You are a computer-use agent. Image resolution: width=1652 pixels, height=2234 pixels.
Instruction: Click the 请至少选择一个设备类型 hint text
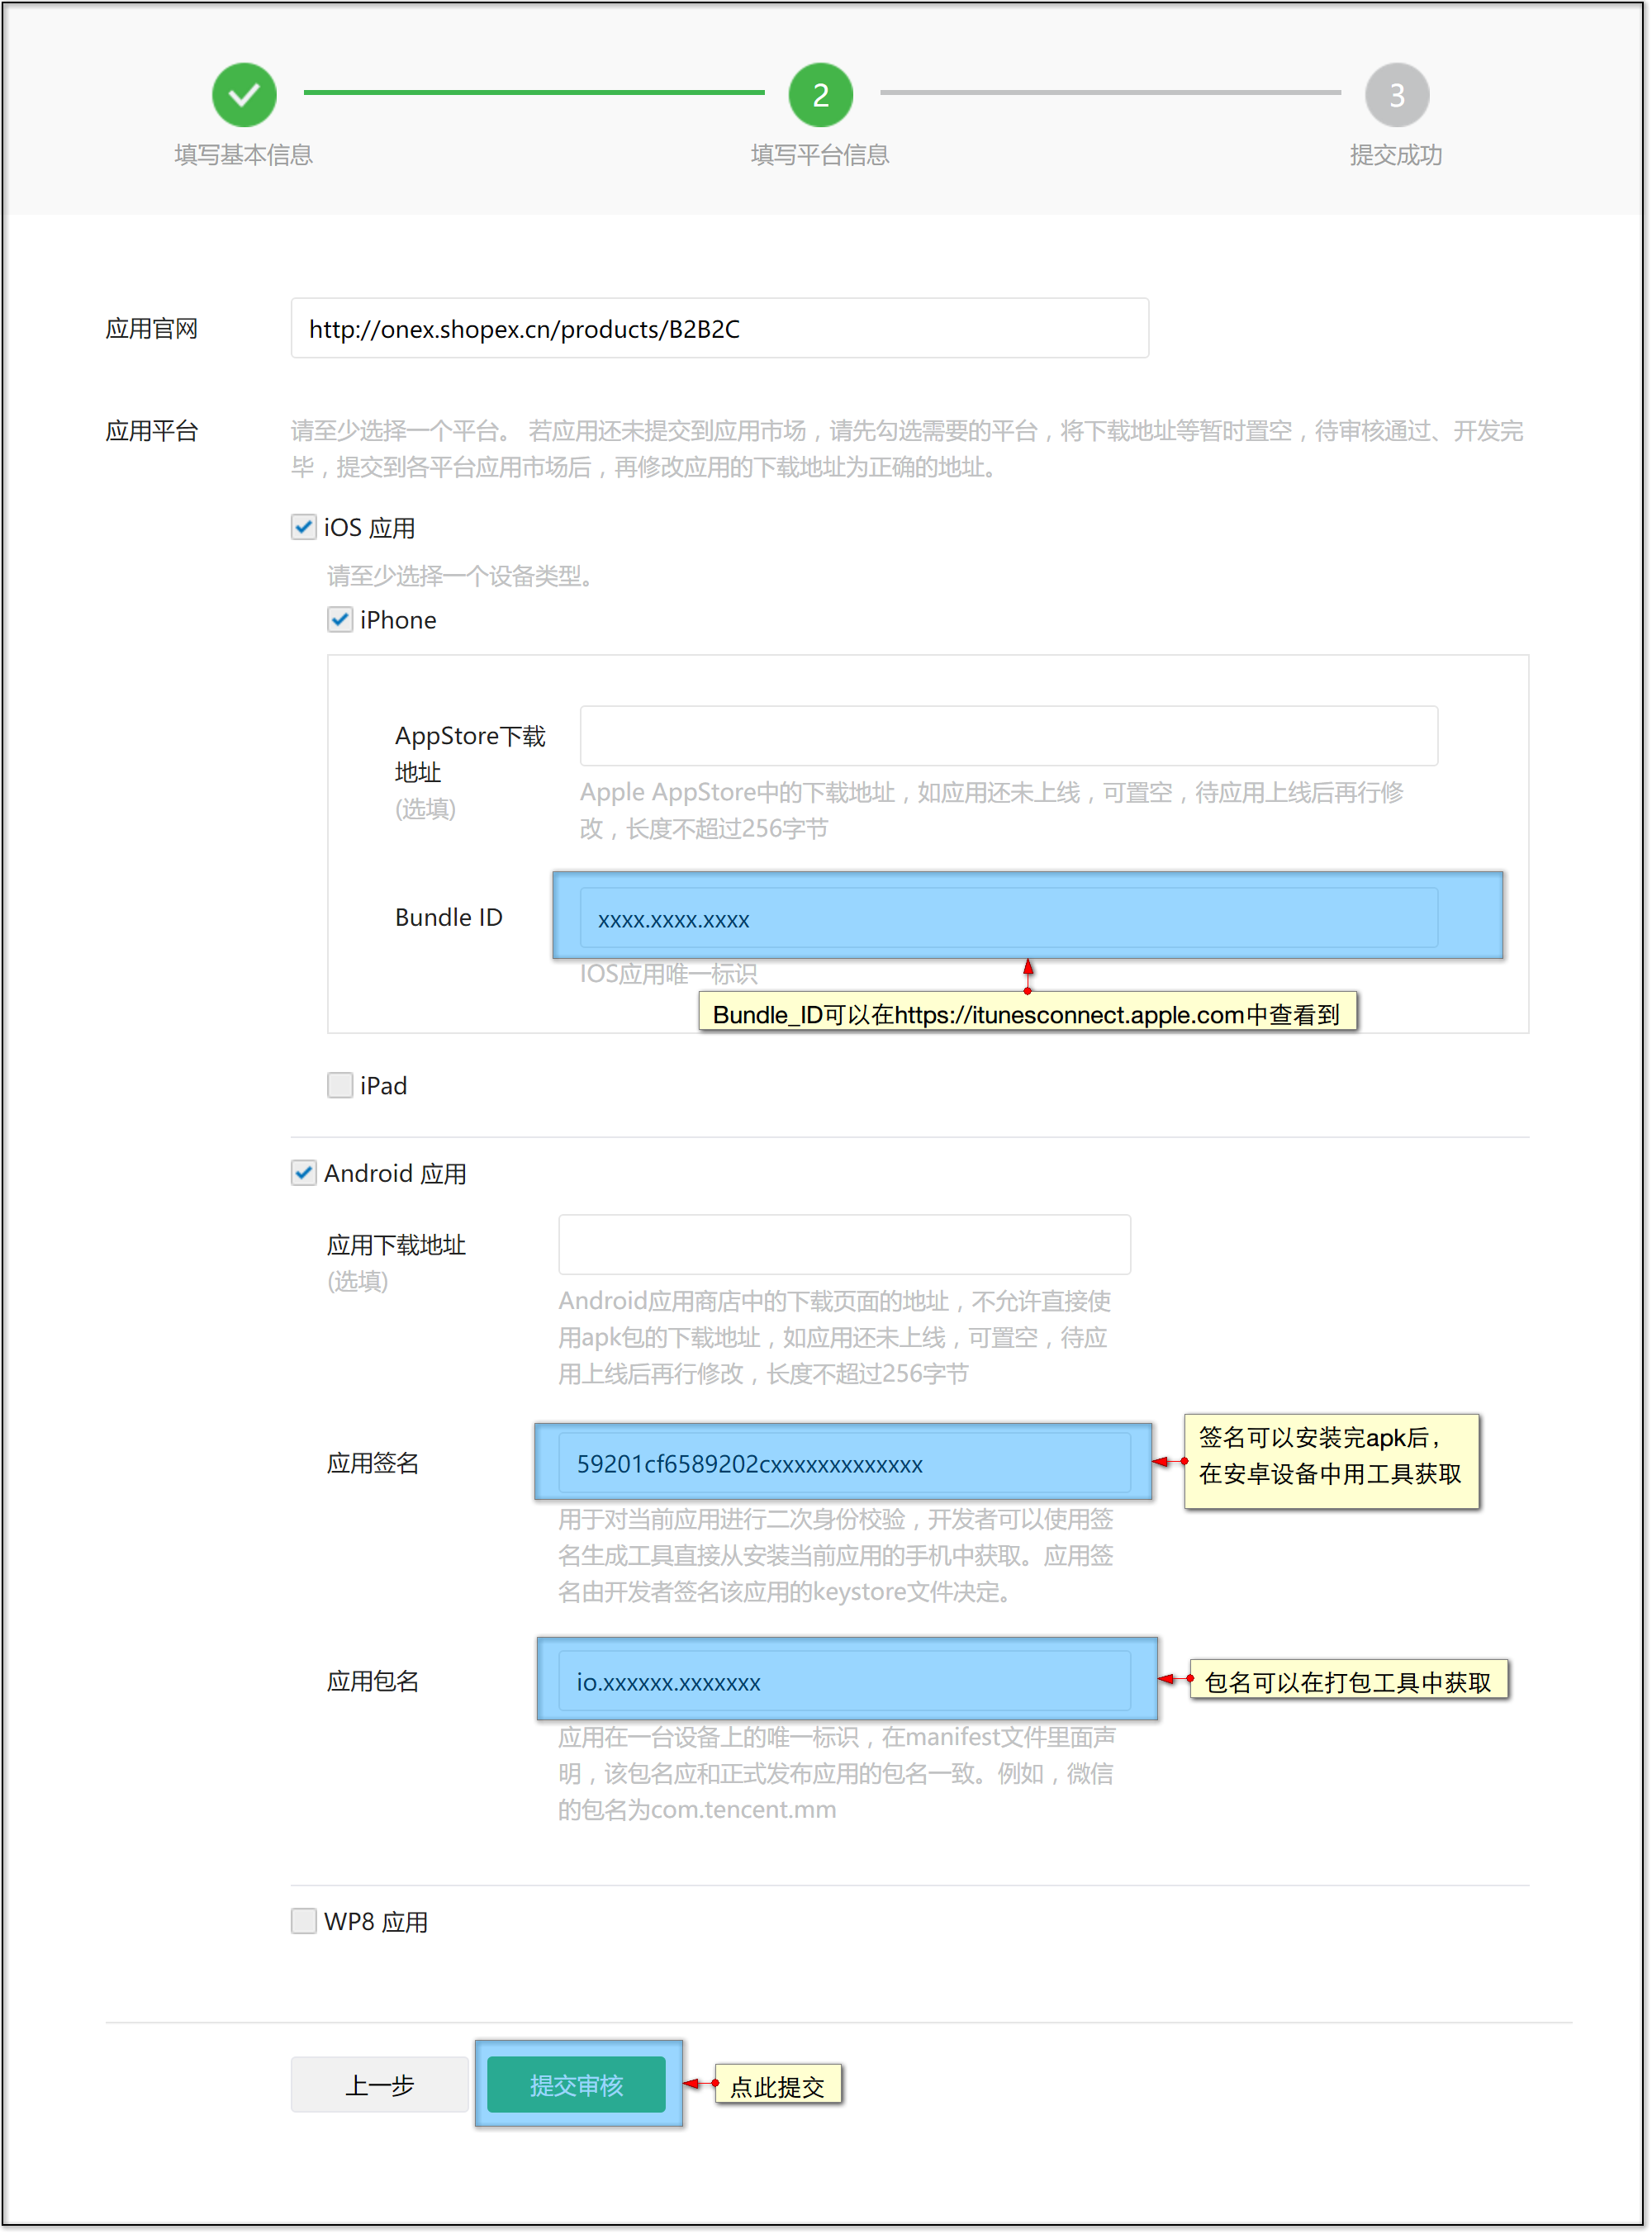pos(461,576)
